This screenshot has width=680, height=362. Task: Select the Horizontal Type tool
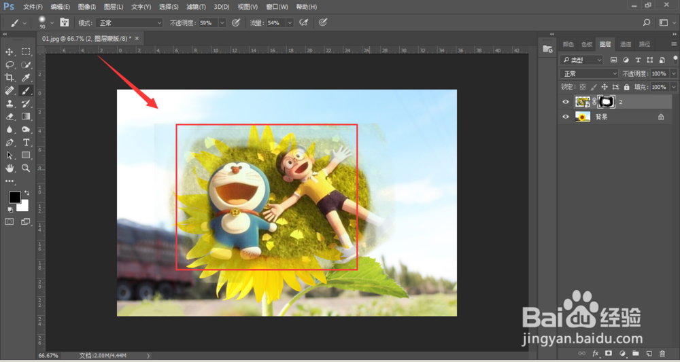click(26, 143)
